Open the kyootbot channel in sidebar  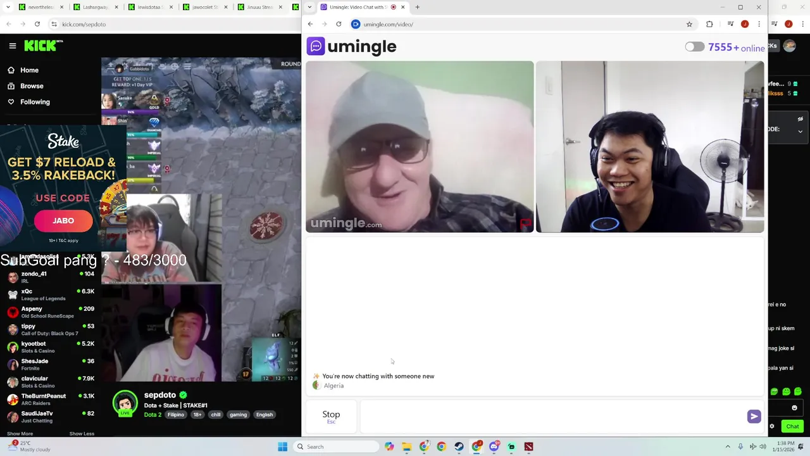coord(51,346)
